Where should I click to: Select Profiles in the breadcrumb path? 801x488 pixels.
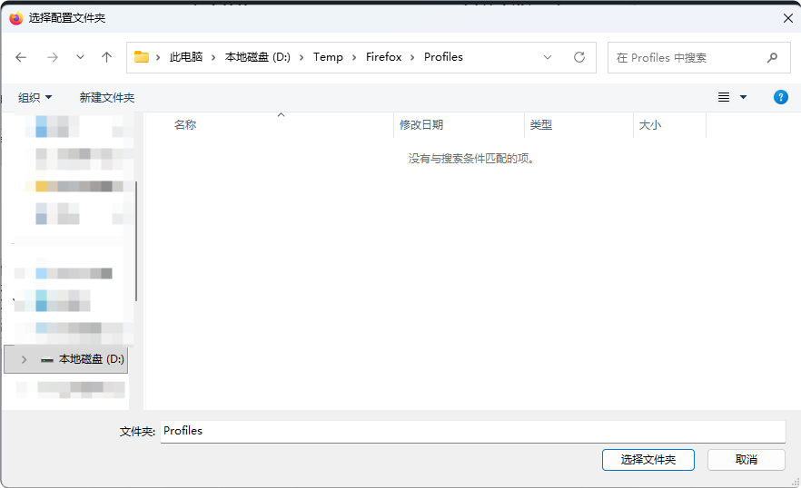coord(443,57)
